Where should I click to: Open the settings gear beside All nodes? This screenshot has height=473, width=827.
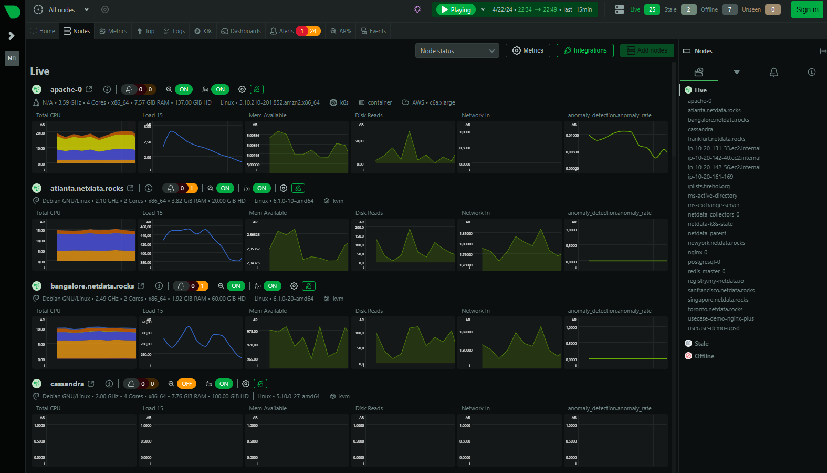105,9
